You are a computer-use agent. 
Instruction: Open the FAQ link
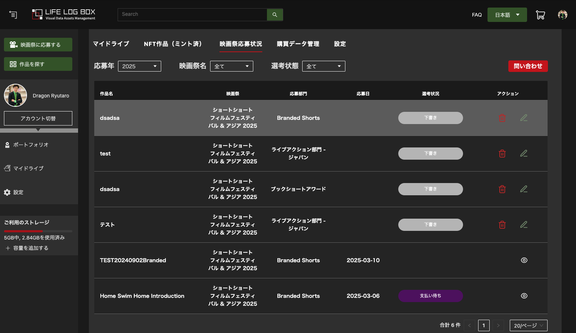(477, 15)
